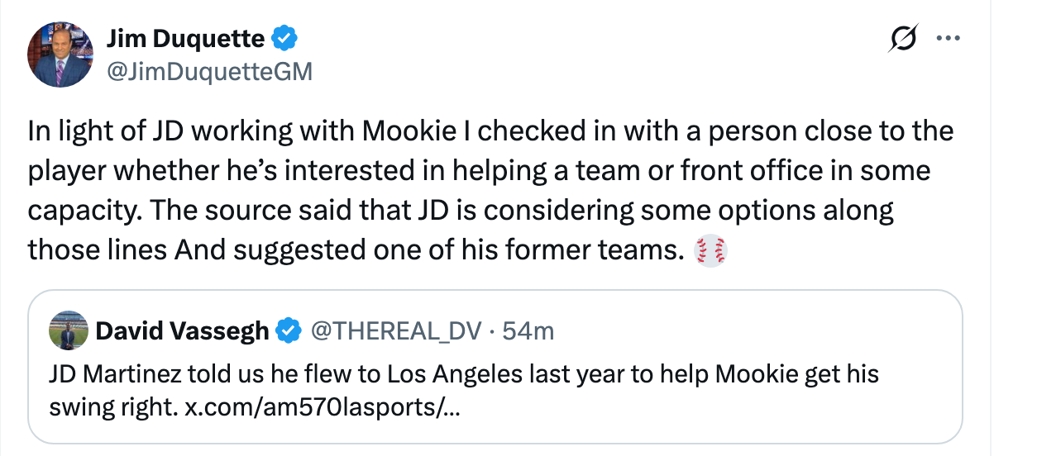This screenshot has width=1037, height=456.
Task: Click Jim Duquette's main tweet text
Action: [480, 190]
